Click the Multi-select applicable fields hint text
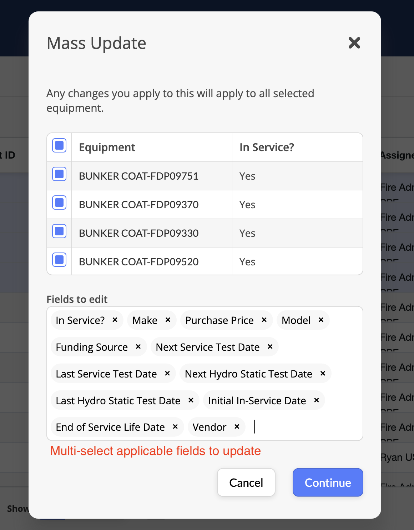This screenshot has height=530, width=414. 155,451
